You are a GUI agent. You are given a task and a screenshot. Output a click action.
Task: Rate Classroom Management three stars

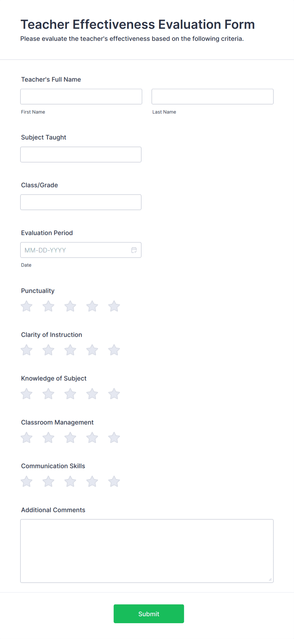pos(70,437)
